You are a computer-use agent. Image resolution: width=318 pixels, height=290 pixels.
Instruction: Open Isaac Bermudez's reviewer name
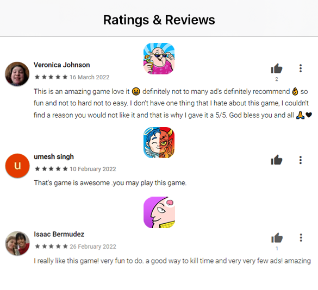[x=59, y=234]
